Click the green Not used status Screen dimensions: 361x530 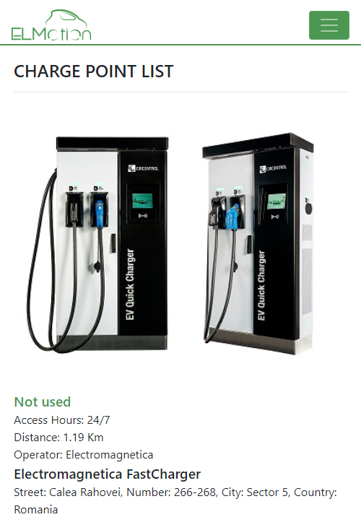(x=43, y=402)
